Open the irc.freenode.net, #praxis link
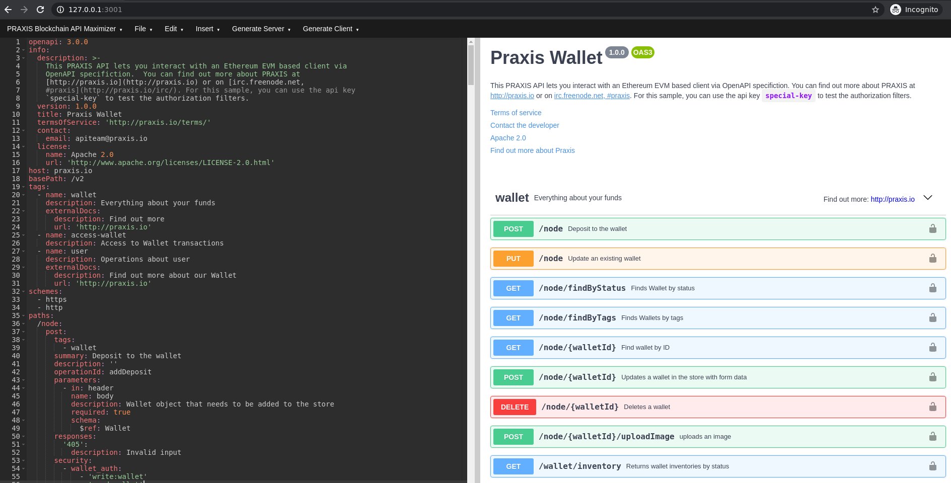 point(592,96)
